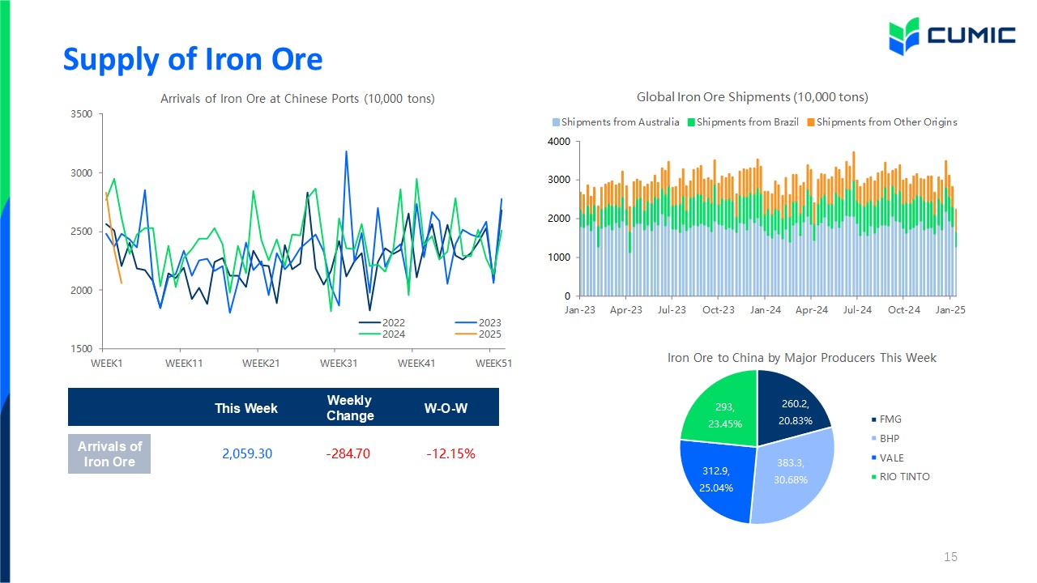Click the Weekly Change column header
Image resolution: width=1037 pixels, height=583 pixels.
click(350, 407)
